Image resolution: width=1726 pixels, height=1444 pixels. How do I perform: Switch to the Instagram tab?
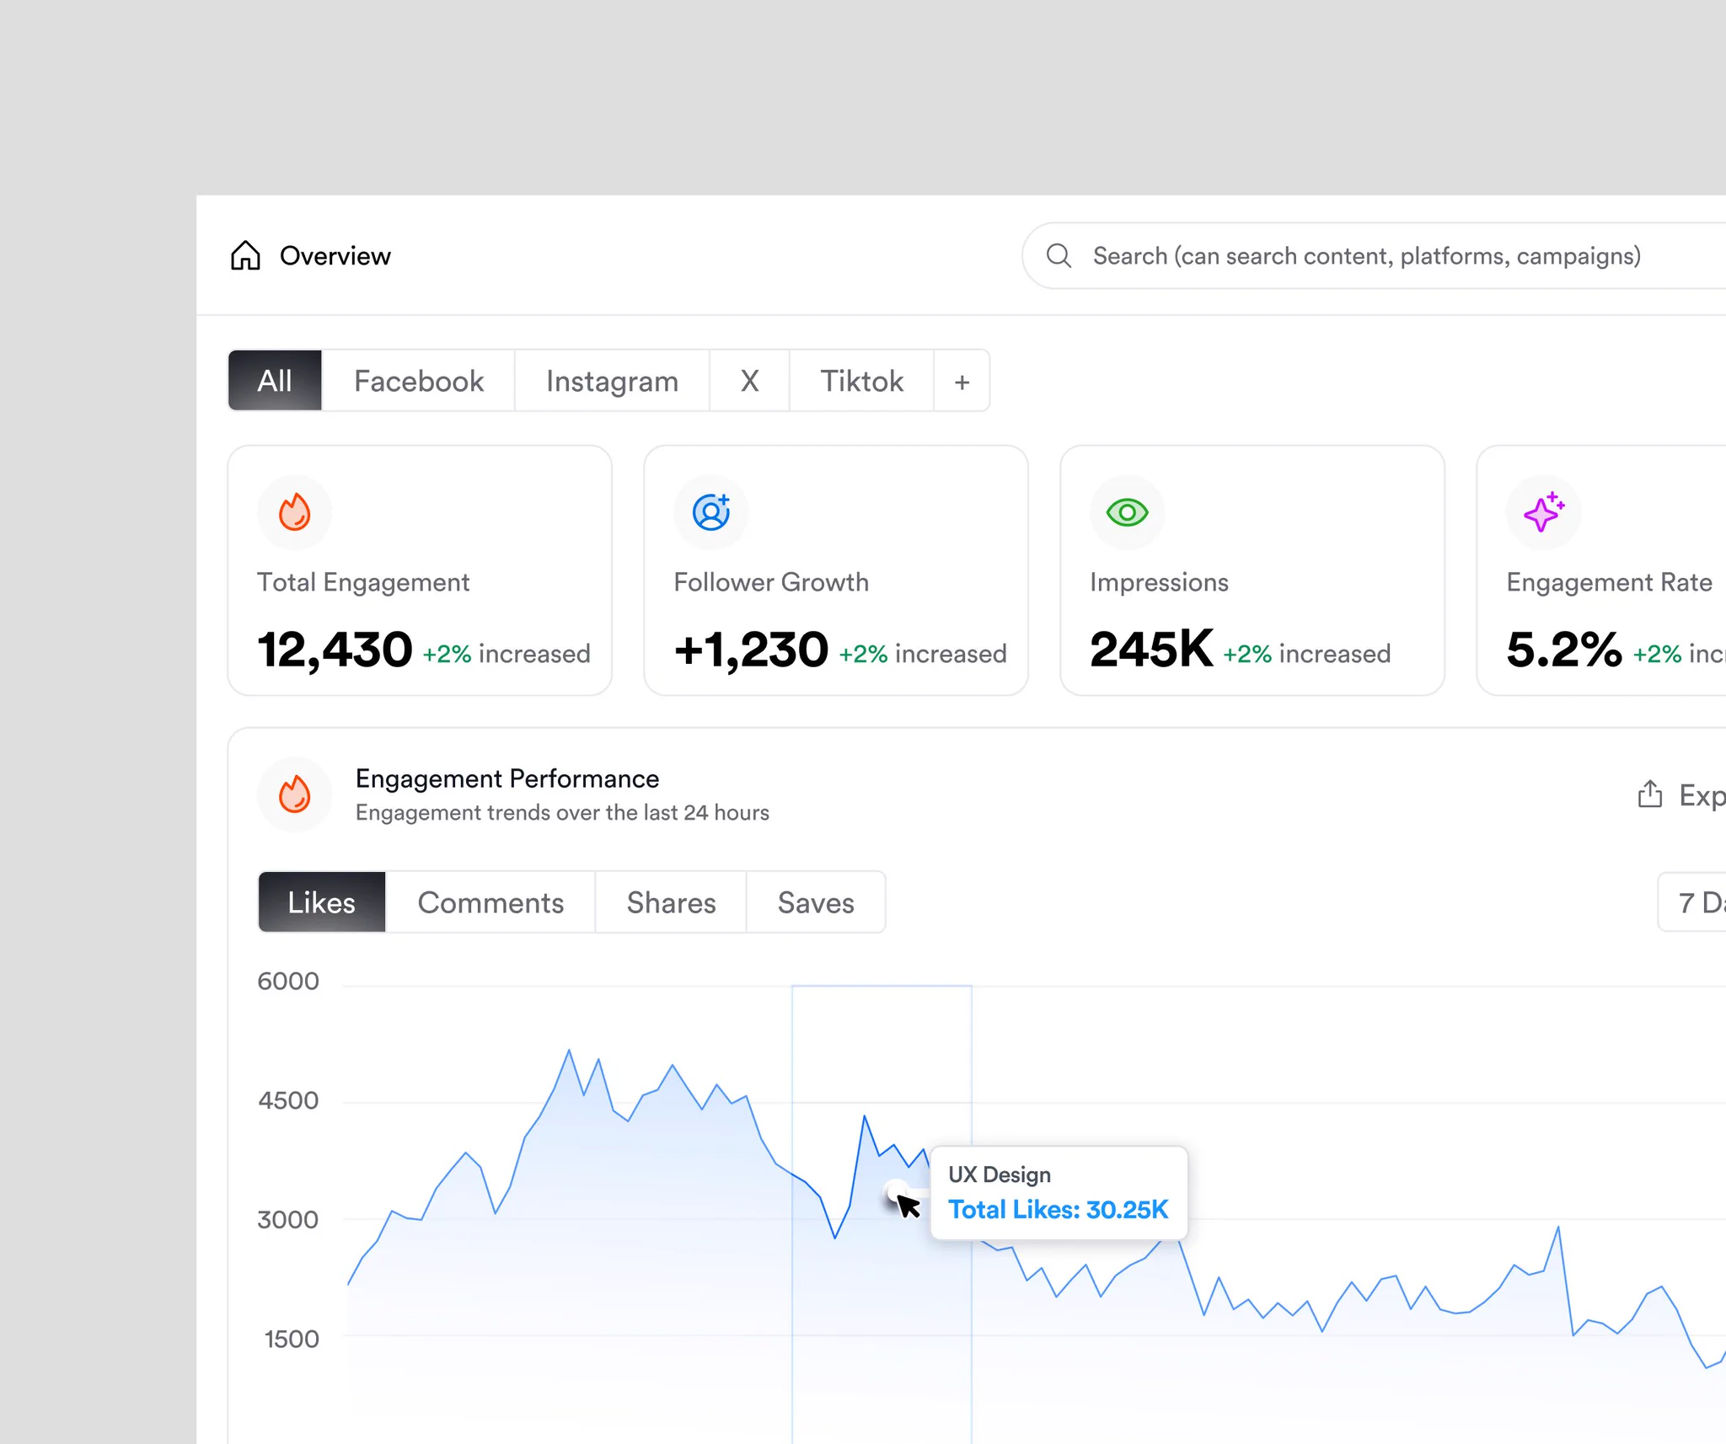[x=612, y=381]
